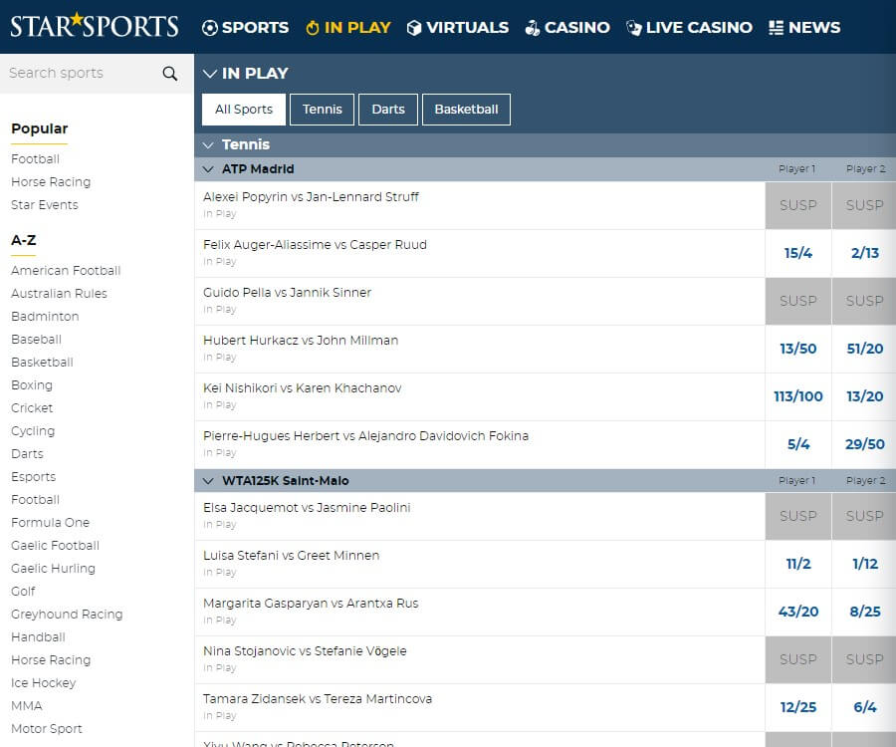Click the cards icon beside Live Casino
This screenshot has height=747, width=896.
[x=634, y=28]
